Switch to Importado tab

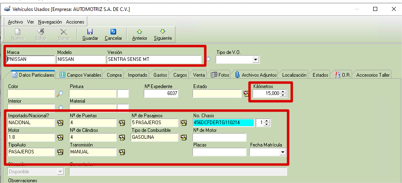137,75
